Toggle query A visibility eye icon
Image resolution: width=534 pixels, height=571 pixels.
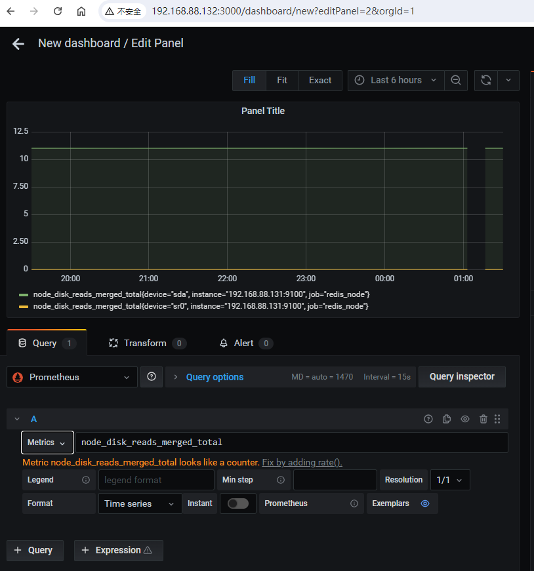tap(465, 419)
